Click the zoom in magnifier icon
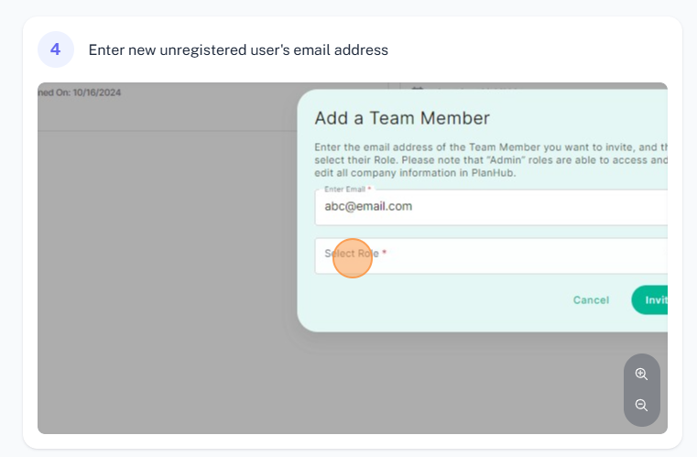This screenshot has width=697, height=457. pos(641,374)
